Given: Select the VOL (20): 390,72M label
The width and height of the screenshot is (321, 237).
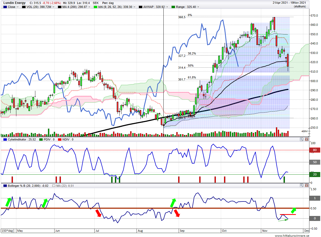Looking at the screenshot, I should [39, 7].
